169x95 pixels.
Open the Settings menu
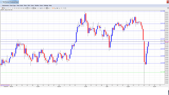46,6
